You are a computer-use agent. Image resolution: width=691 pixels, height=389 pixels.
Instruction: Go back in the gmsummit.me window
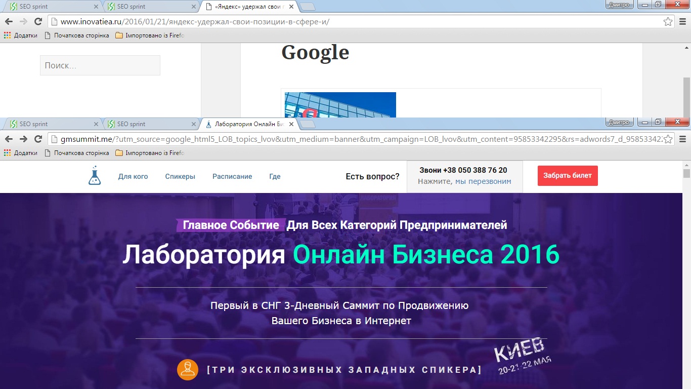click(9, 139)
